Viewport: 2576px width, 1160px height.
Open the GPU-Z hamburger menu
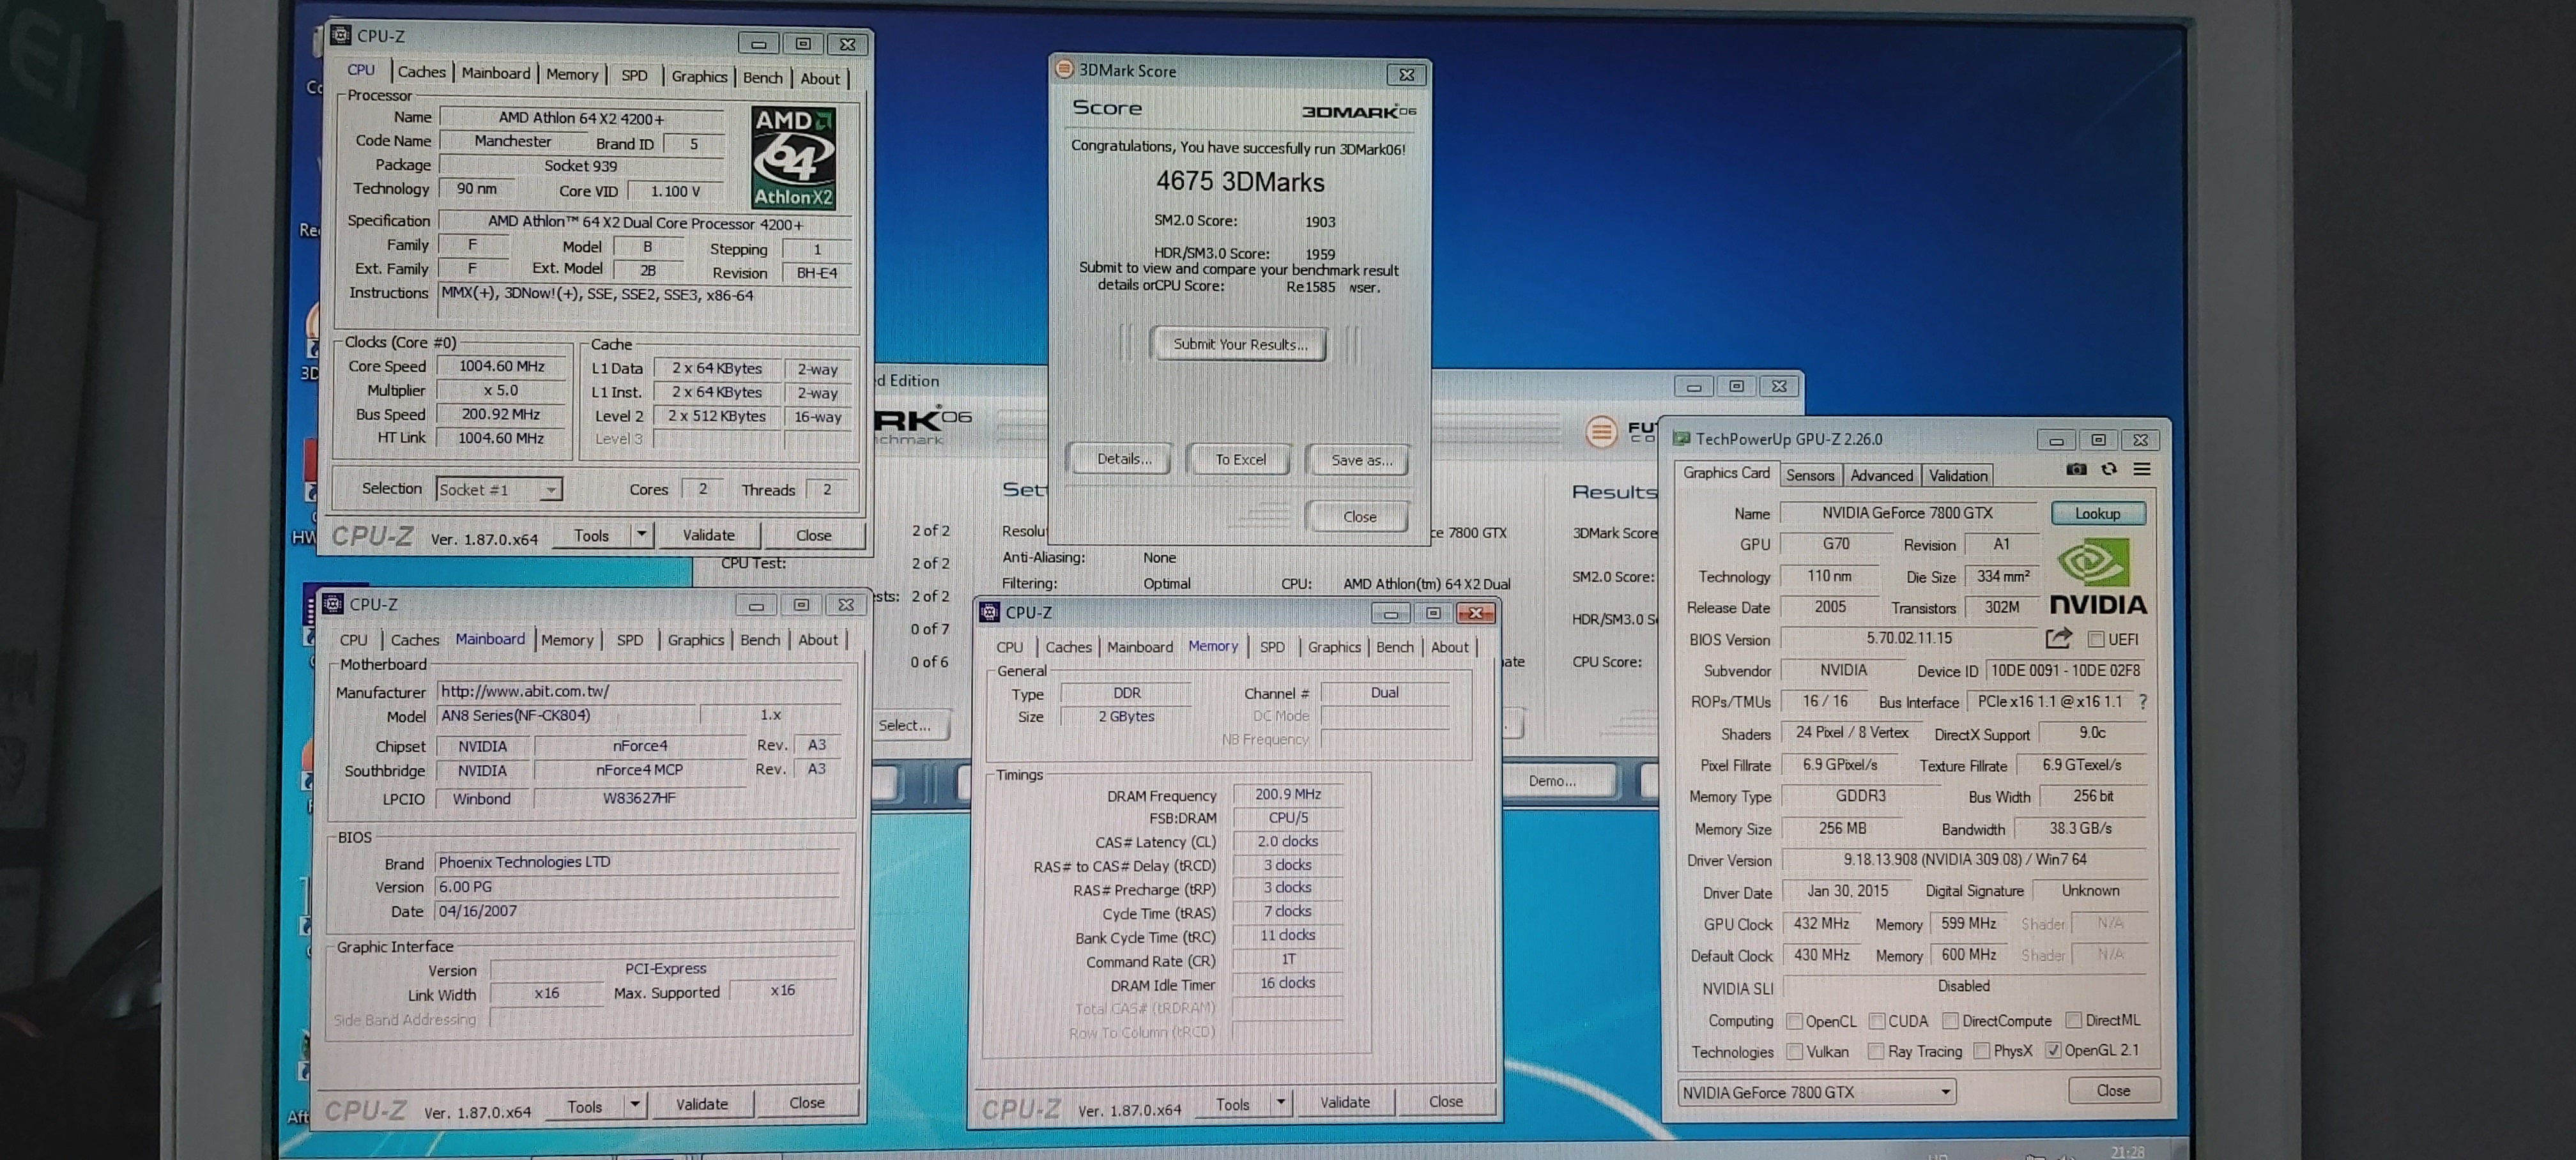[x=2141, y=469]
